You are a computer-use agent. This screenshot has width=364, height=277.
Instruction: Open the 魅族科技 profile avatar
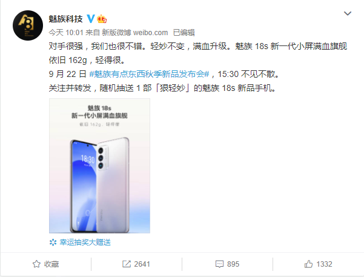point(28,25)
